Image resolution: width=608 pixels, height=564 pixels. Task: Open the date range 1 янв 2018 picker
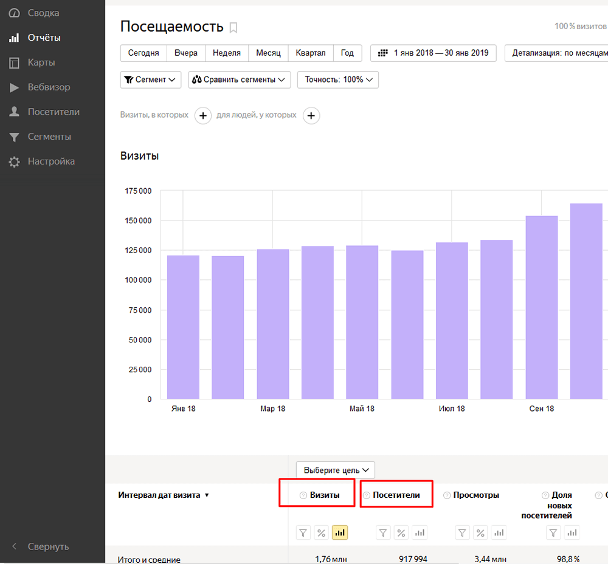(x=434, y=53)
